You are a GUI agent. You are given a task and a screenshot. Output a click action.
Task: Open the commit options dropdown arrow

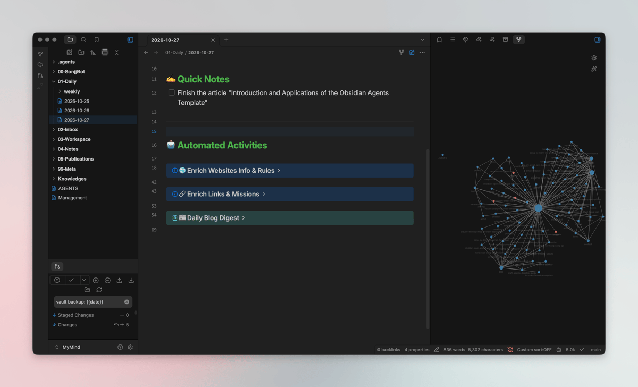[x=83, y=280]
